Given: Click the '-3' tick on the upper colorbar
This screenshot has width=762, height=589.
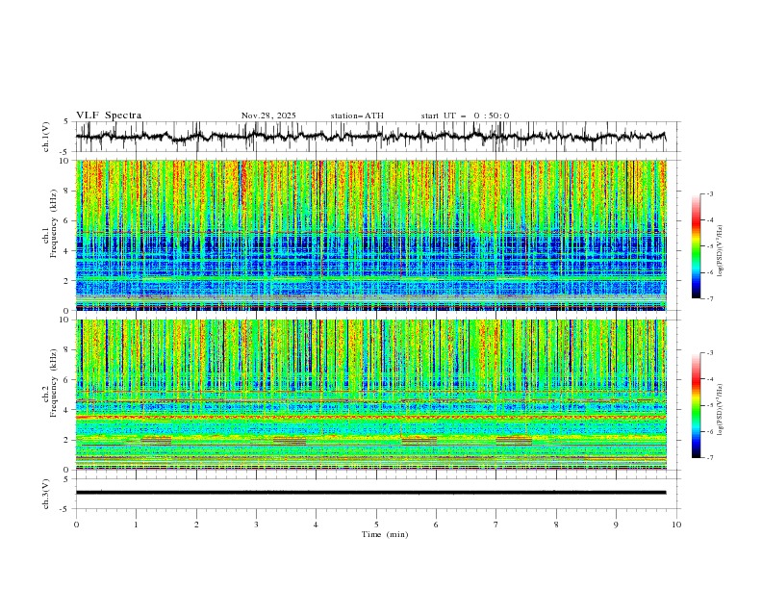Looking at the screenshot, I should tap(709, 193).
